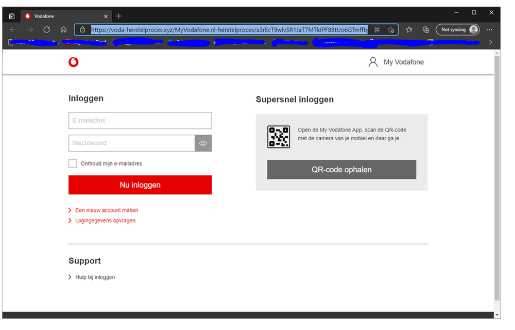Click the Support heading text
This screenshot has height=330, width=515.
click(85, 260)
